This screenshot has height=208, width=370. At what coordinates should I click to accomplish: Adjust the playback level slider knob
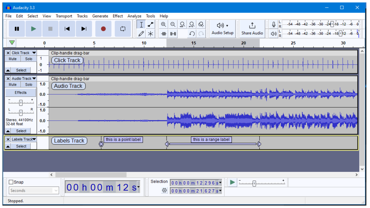point(341,33)
